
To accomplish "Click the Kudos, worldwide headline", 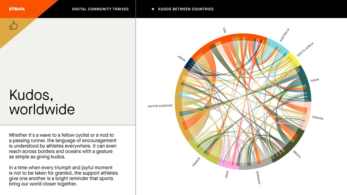I will coord(42,102).
